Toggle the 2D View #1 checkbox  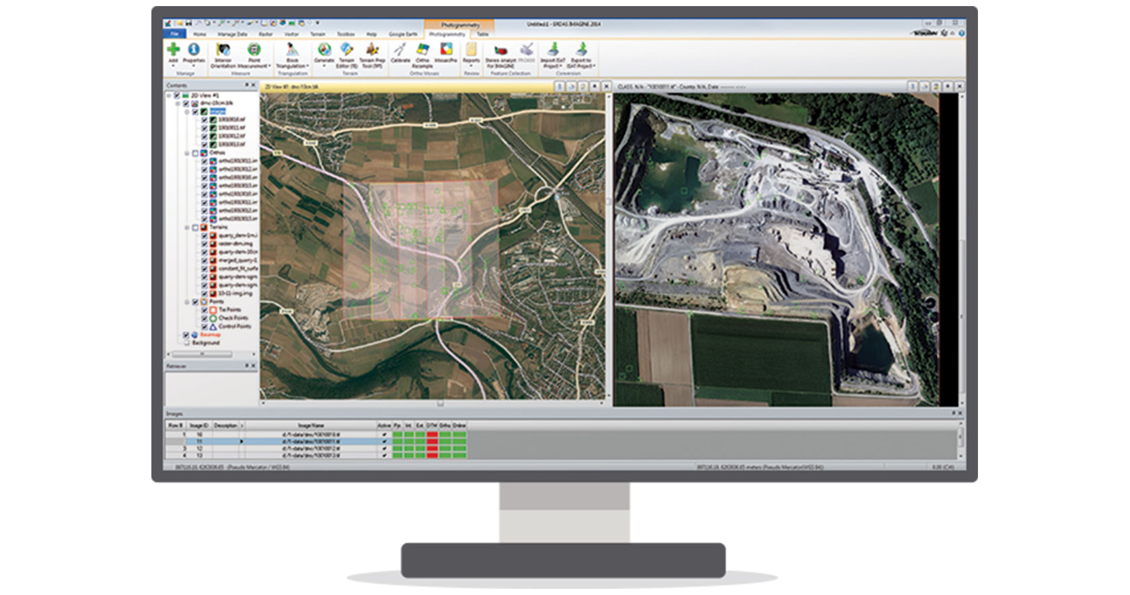pos(176,95)
